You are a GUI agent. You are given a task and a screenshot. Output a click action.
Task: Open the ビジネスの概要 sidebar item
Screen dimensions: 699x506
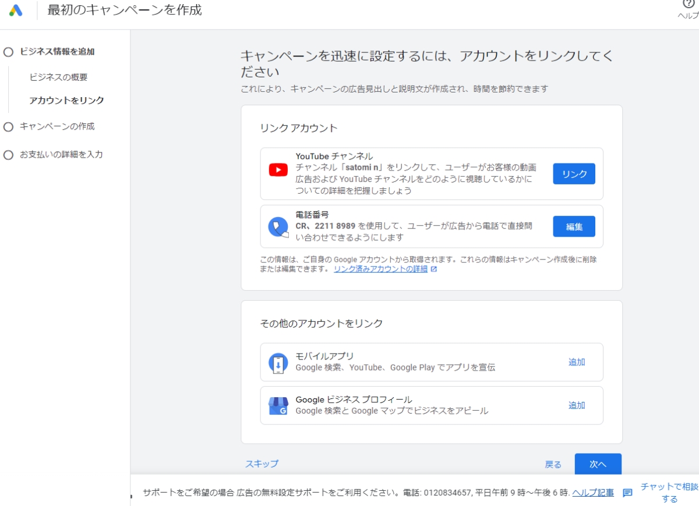coord(58,77)
